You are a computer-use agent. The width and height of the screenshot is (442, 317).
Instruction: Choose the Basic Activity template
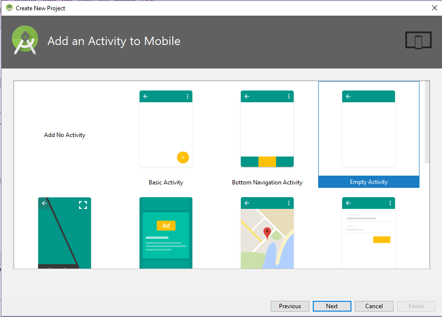pos(165,129)
